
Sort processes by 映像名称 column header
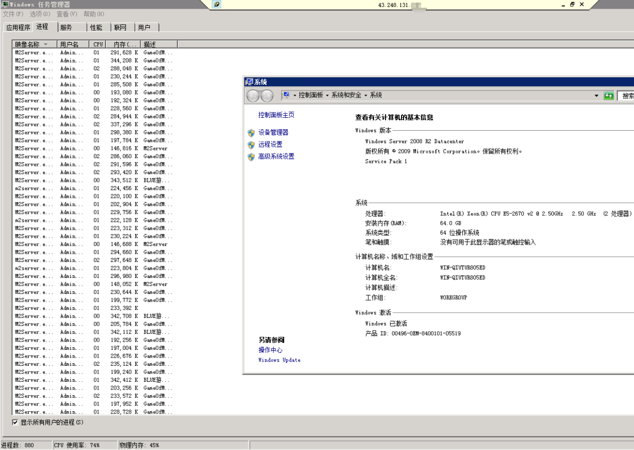pos(34,44)
